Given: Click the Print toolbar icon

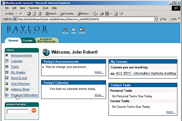Looking at the screenshot, I should pyautogui.click(x=102, y=13).
